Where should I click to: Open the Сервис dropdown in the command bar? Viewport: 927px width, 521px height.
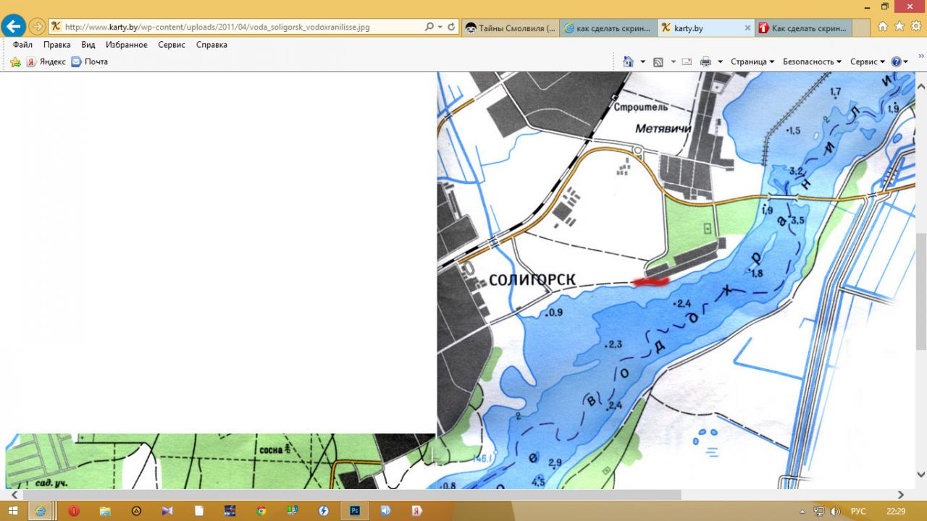868,62
